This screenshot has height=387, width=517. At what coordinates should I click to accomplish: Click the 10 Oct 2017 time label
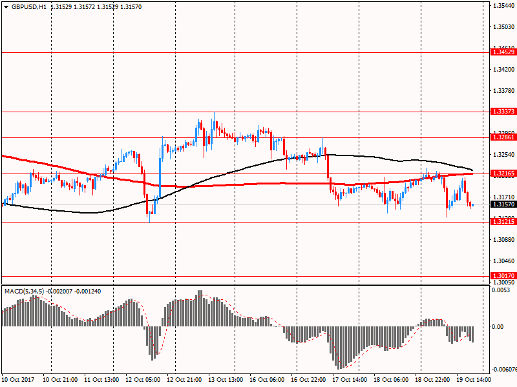click(18, 380)
